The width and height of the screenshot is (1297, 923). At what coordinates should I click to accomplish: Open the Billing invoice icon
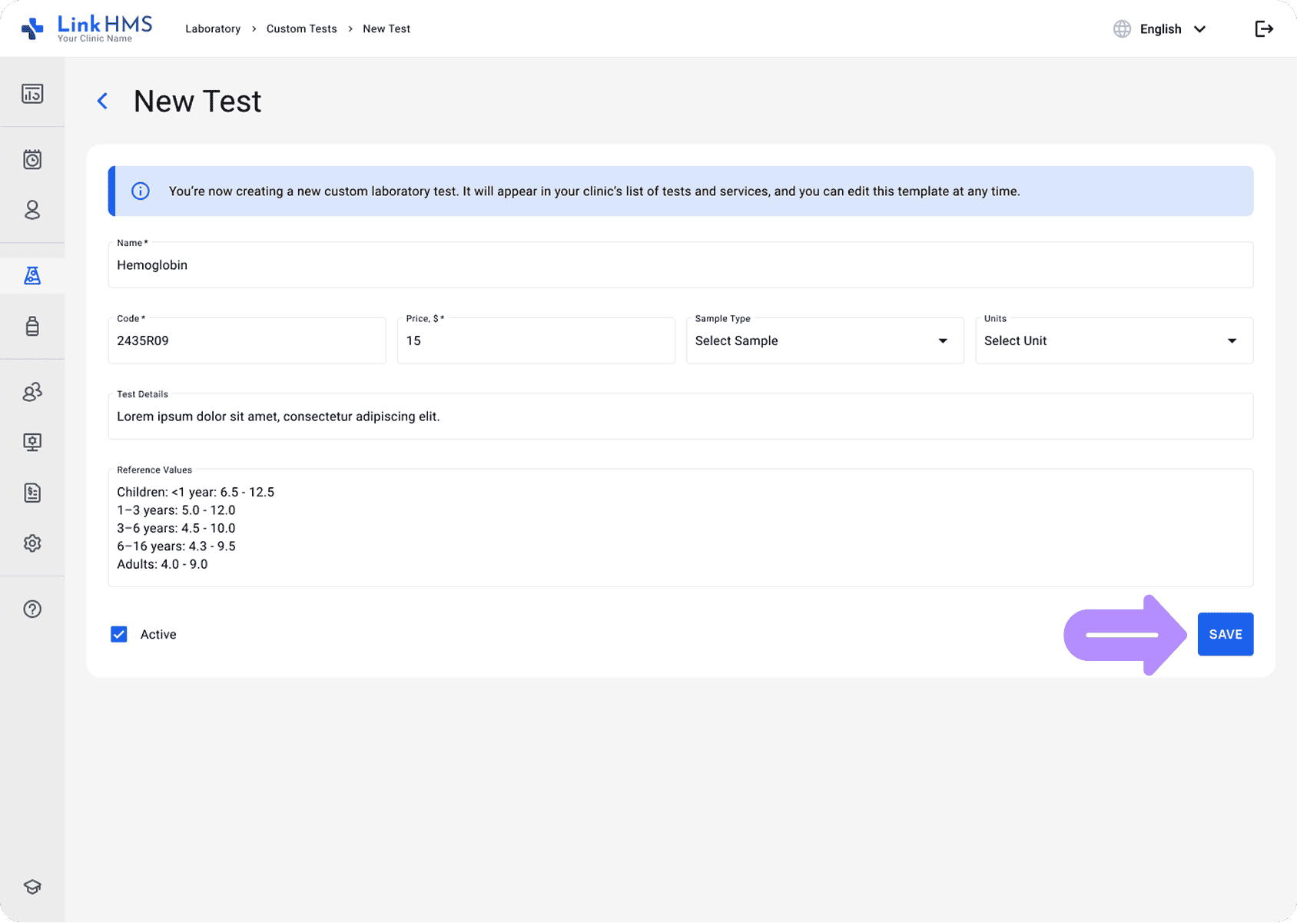click(32, 493)
